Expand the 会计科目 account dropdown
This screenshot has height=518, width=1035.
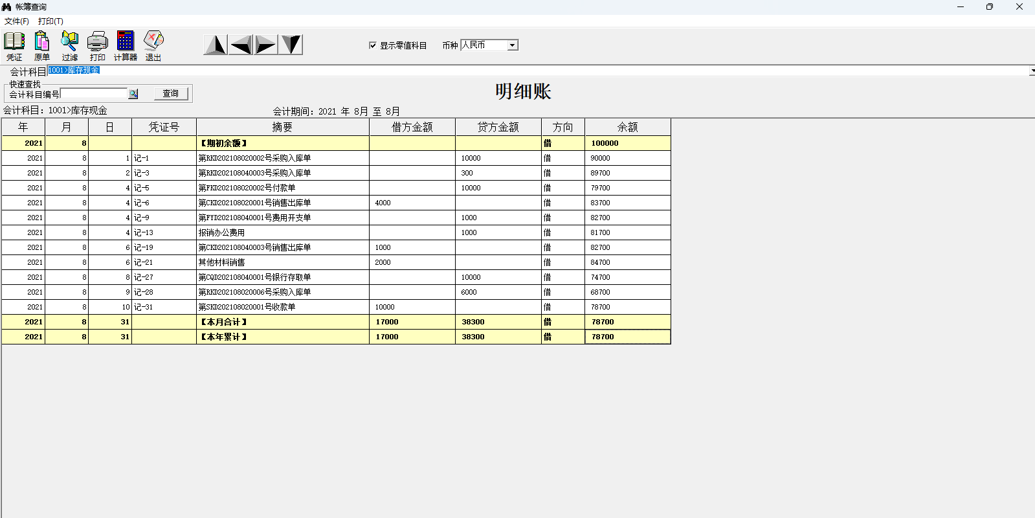1031,71
